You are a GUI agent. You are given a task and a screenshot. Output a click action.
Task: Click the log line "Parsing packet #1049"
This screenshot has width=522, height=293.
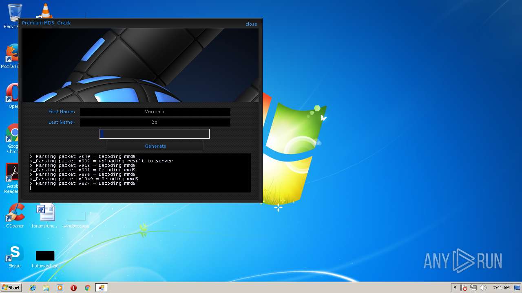click(84, 179)
